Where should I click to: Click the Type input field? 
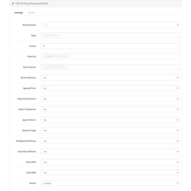[110, 36]
